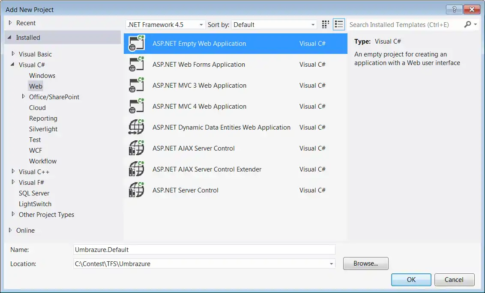Select the Web category
485x293 pixels.
(36, 86)
